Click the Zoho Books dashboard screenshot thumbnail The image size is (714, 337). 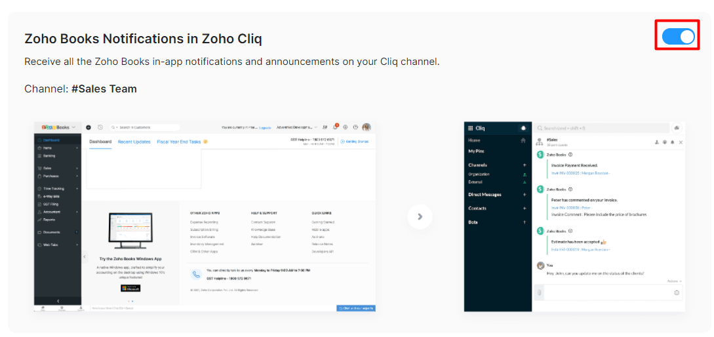coord(205,216)
